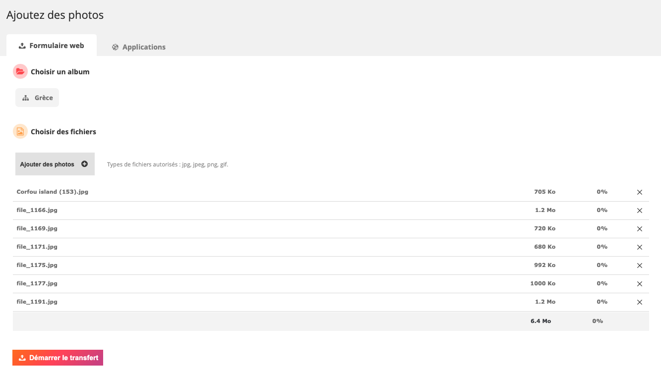Remove file_1191.jpg from the upload queue
This screenshot has height=374, width=661.
click(639, 302)
